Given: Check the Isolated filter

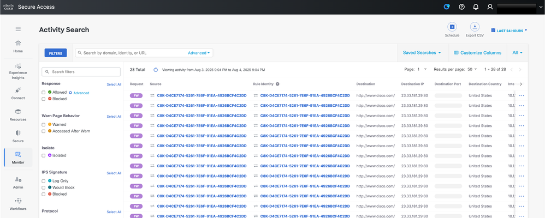Looking at the screenshot, I should [x=44, y=155].
